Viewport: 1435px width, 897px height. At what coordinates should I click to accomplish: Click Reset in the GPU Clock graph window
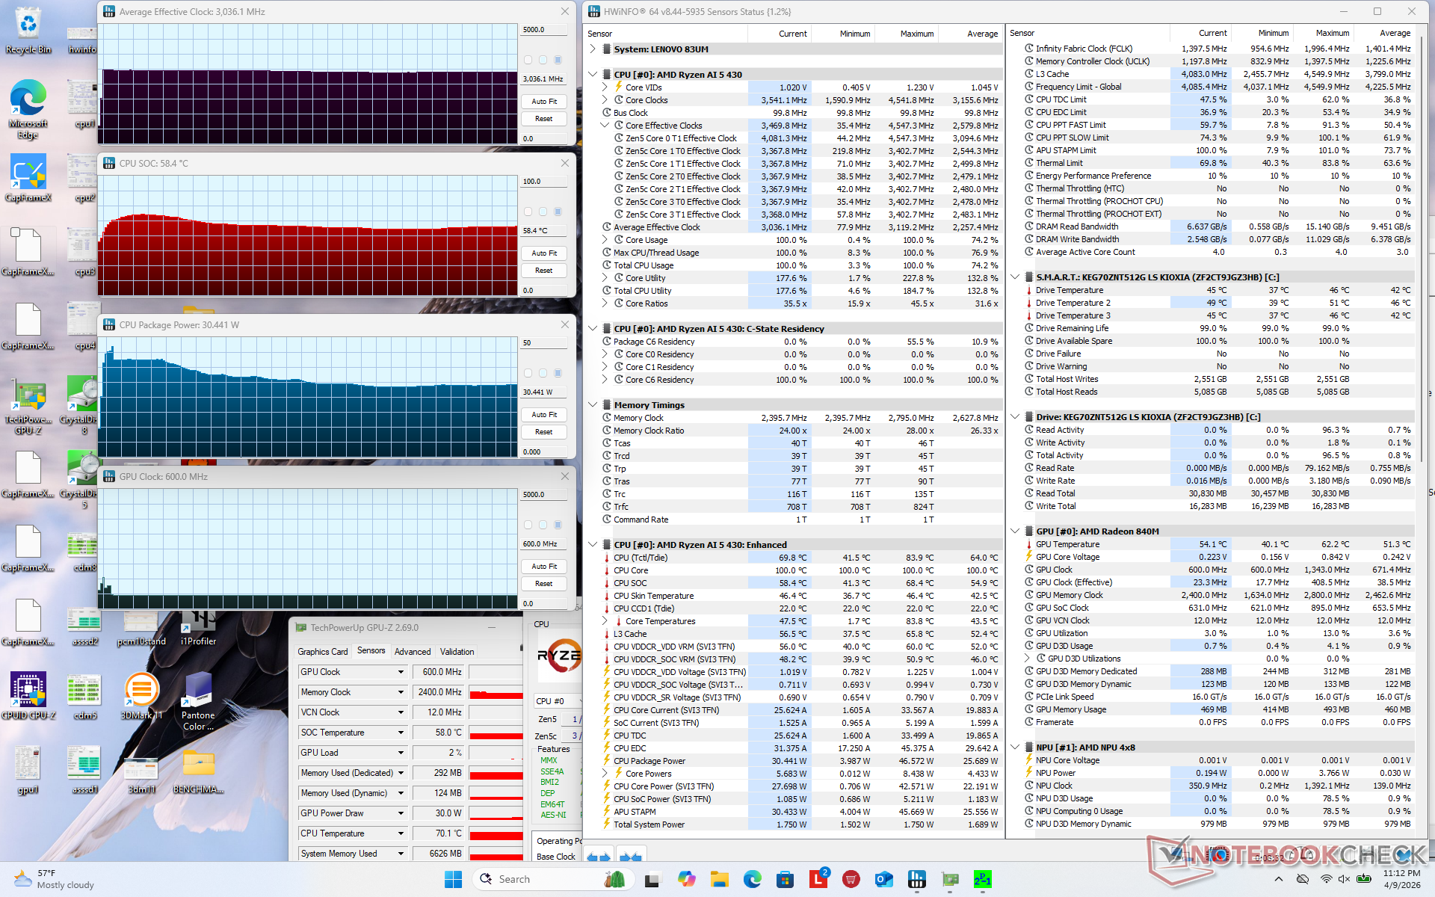(x=543, y=584)
